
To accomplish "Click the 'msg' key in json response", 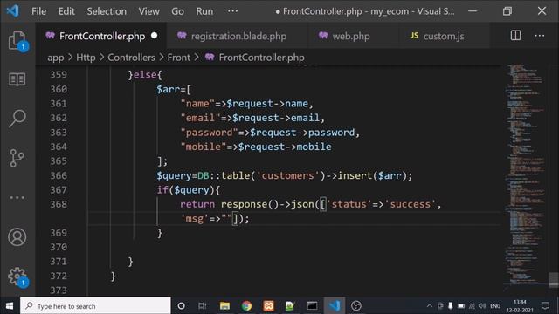I will [194, 219].
